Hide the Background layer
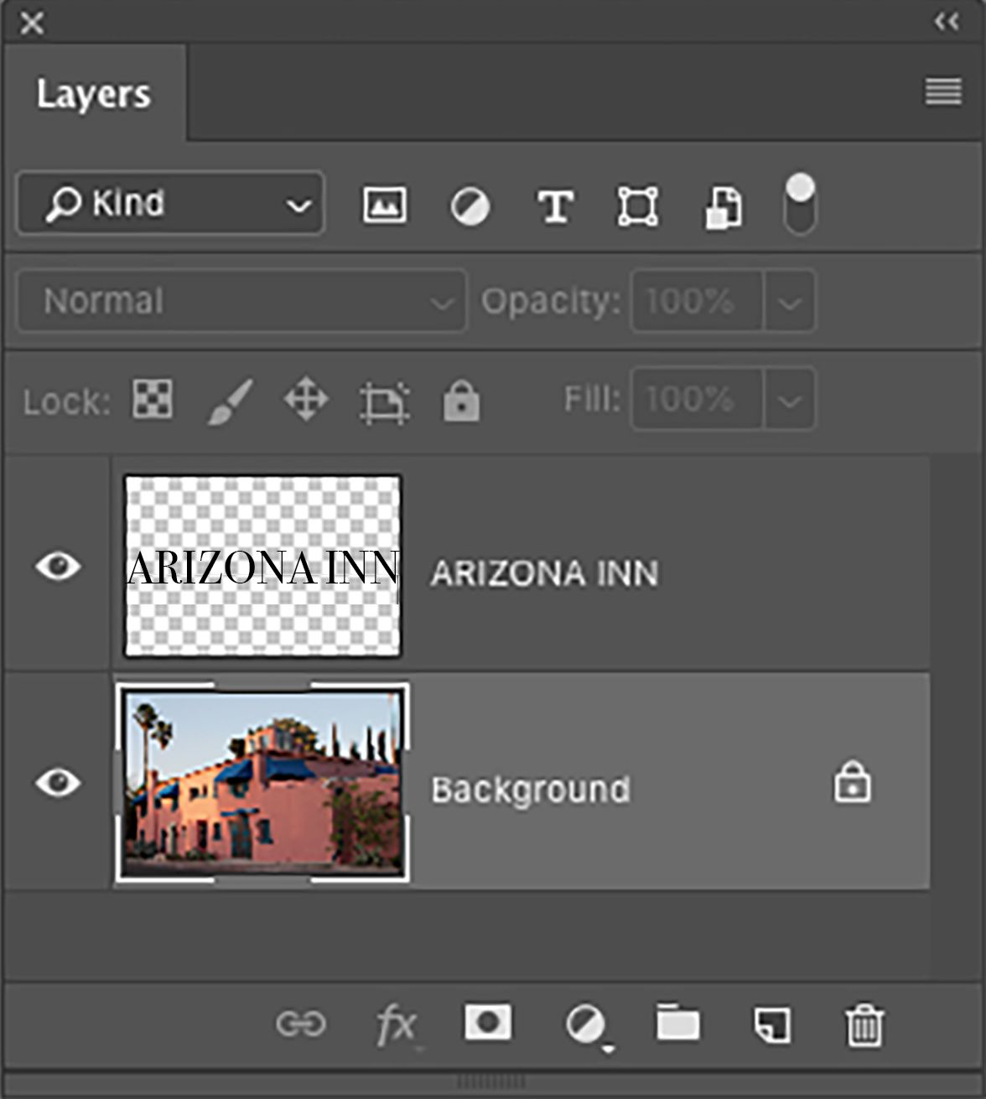The height and width of the screenshot is (1099, 986). (x=57, y=784)
